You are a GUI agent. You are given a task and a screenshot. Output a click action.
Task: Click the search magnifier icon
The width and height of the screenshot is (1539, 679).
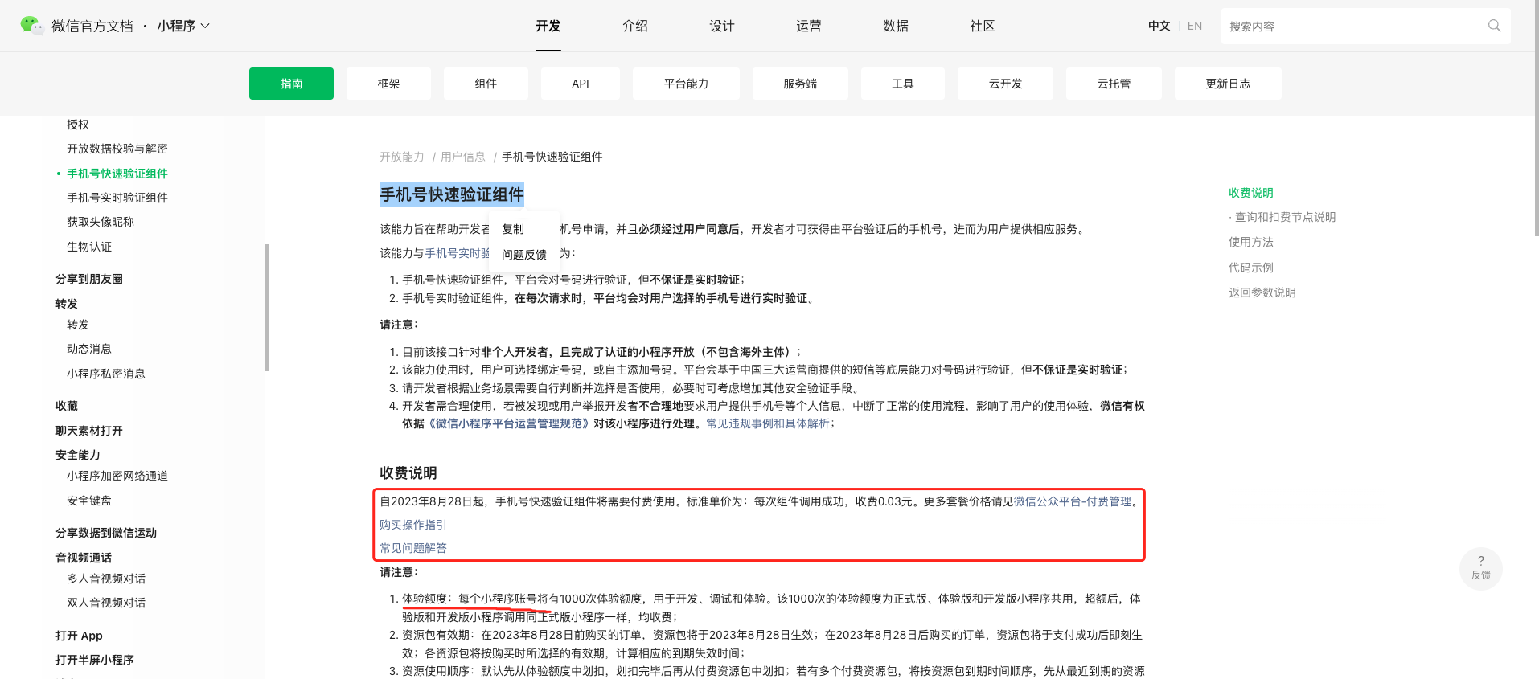(1494, 26)
